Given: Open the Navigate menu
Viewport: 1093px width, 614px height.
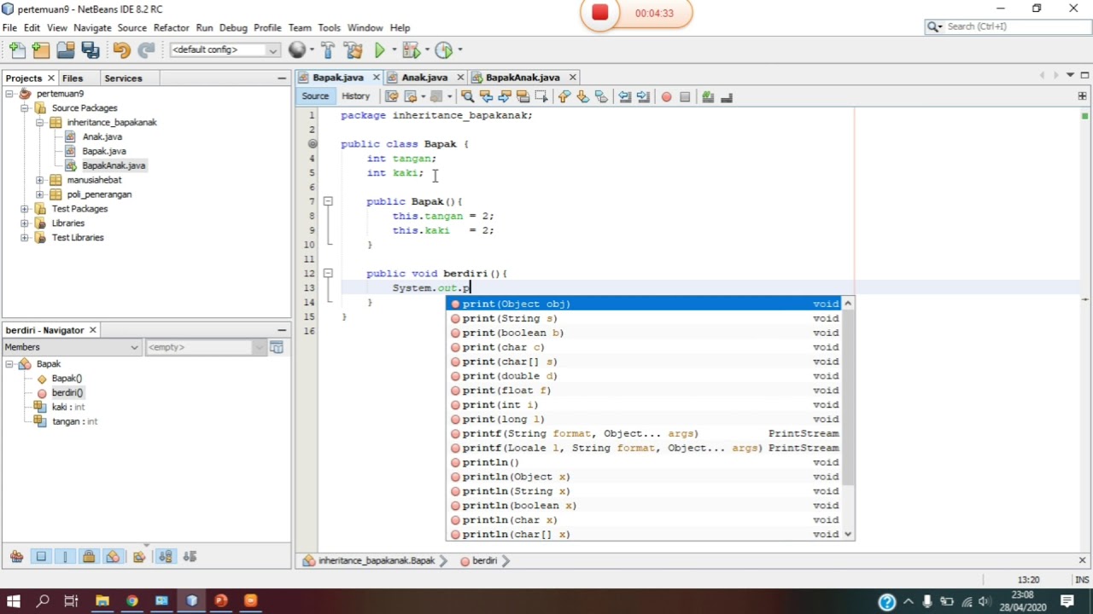Looking at the screenshot, I should click(92, 27).
